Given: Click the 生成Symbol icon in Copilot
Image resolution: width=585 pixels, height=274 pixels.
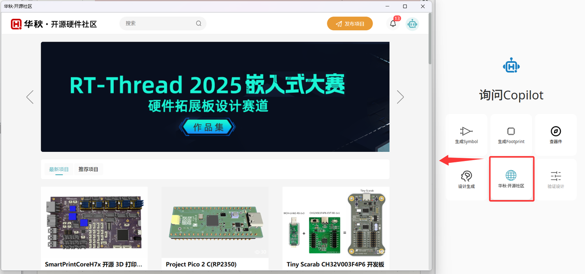Looking at the screenshot, I should click(466, 131).
